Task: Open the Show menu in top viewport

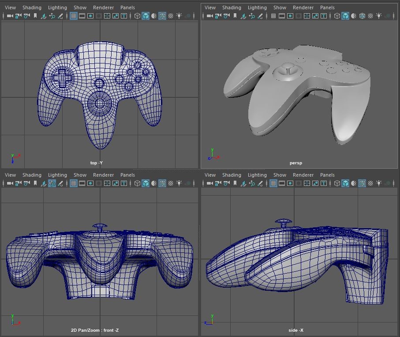Action: coord(79,7)
